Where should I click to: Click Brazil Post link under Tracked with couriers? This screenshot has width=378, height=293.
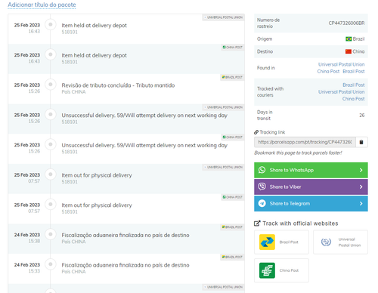[x=354, y=85]
